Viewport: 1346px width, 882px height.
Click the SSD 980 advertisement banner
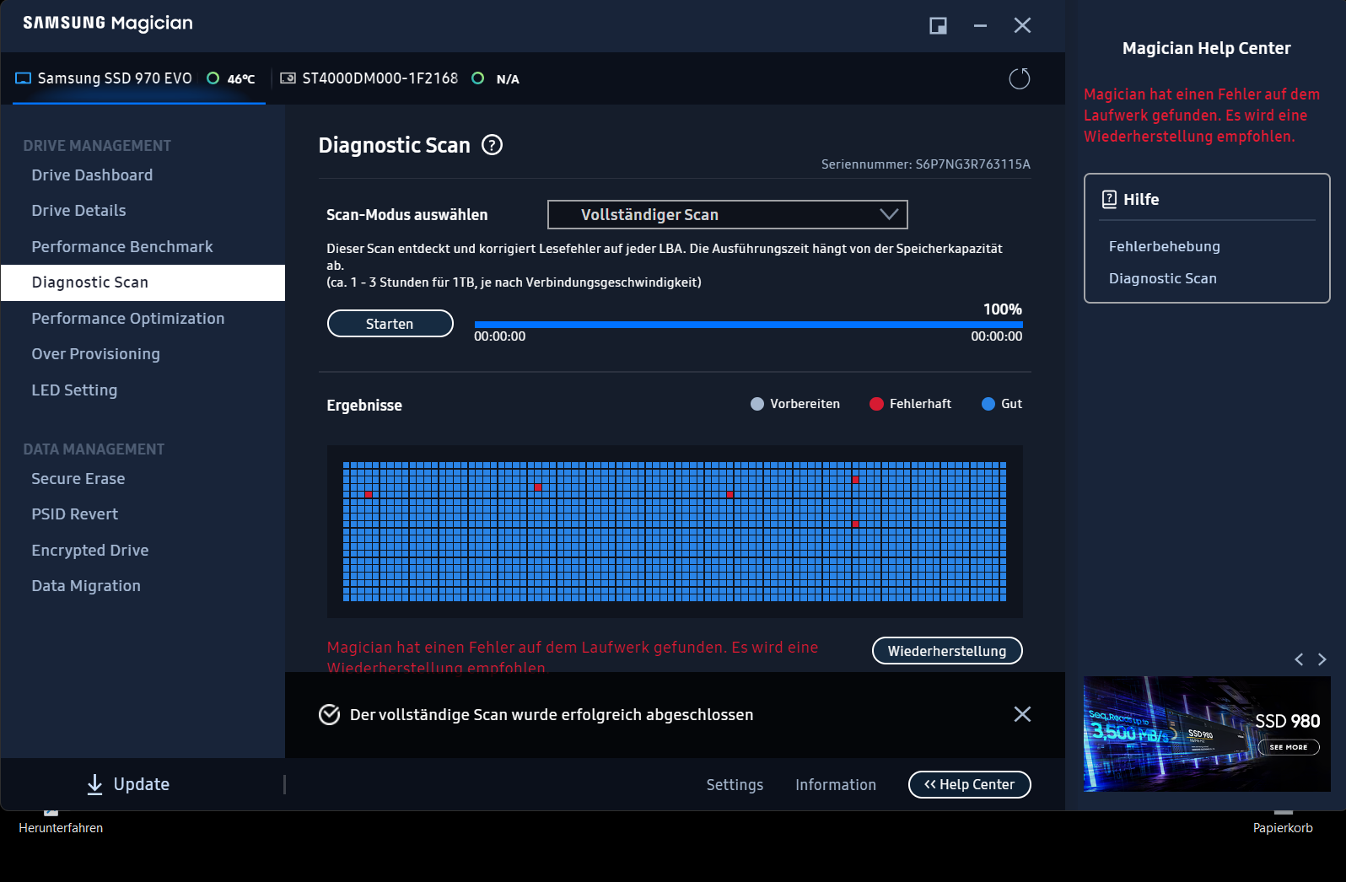tap(1207, 734)
